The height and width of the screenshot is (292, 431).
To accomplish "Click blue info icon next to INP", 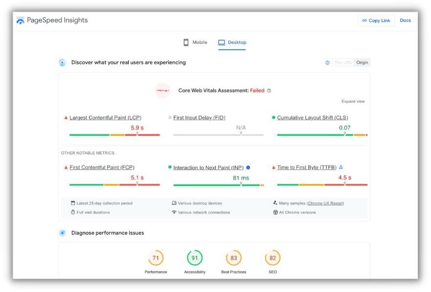I will (248, 167).
